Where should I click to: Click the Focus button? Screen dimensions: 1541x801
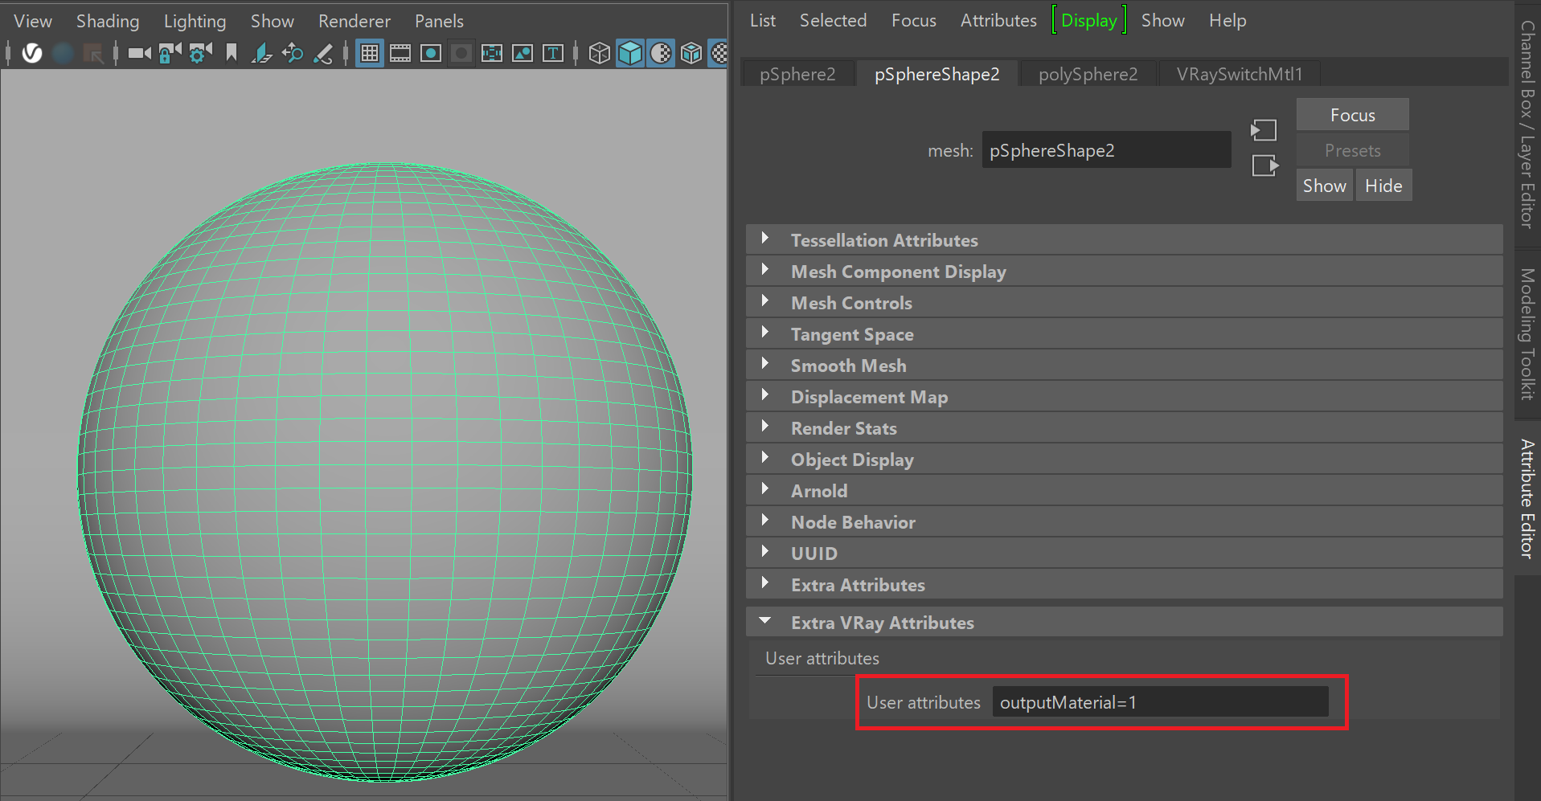pos(1353,115)
